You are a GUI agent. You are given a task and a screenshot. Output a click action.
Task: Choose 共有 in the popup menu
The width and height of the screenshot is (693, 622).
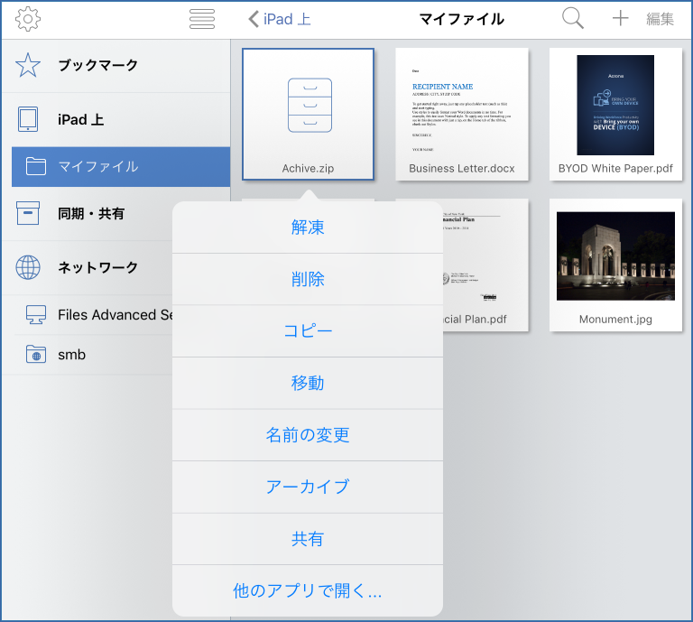[308, 539]
